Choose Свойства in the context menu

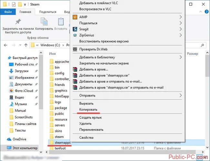86,137
